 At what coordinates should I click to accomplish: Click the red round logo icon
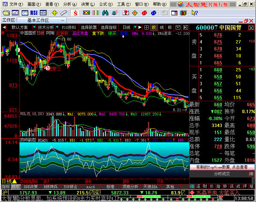point(144,13)
